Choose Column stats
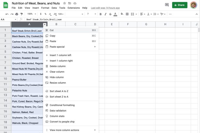 point(71,116)
